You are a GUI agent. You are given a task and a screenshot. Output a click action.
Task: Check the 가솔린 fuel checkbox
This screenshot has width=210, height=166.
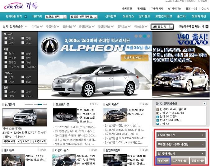tap(6, 91)
